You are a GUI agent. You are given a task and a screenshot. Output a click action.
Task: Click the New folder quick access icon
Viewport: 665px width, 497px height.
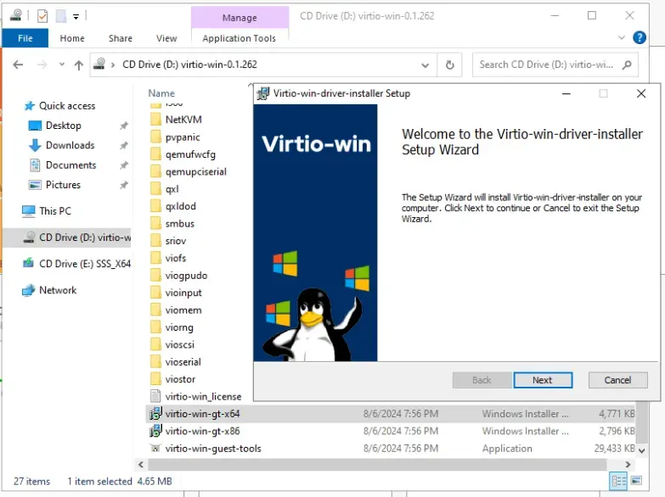61,16
